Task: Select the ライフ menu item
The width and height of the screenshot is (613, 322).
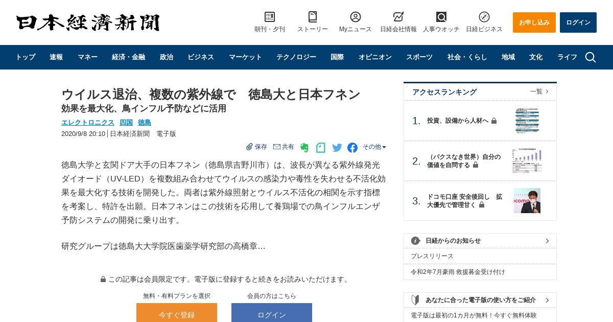Action: [567, 57]
